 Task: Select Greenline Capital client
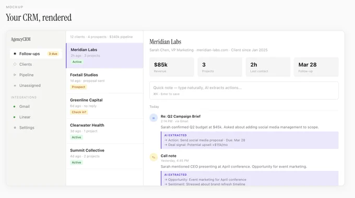[104, 106]
